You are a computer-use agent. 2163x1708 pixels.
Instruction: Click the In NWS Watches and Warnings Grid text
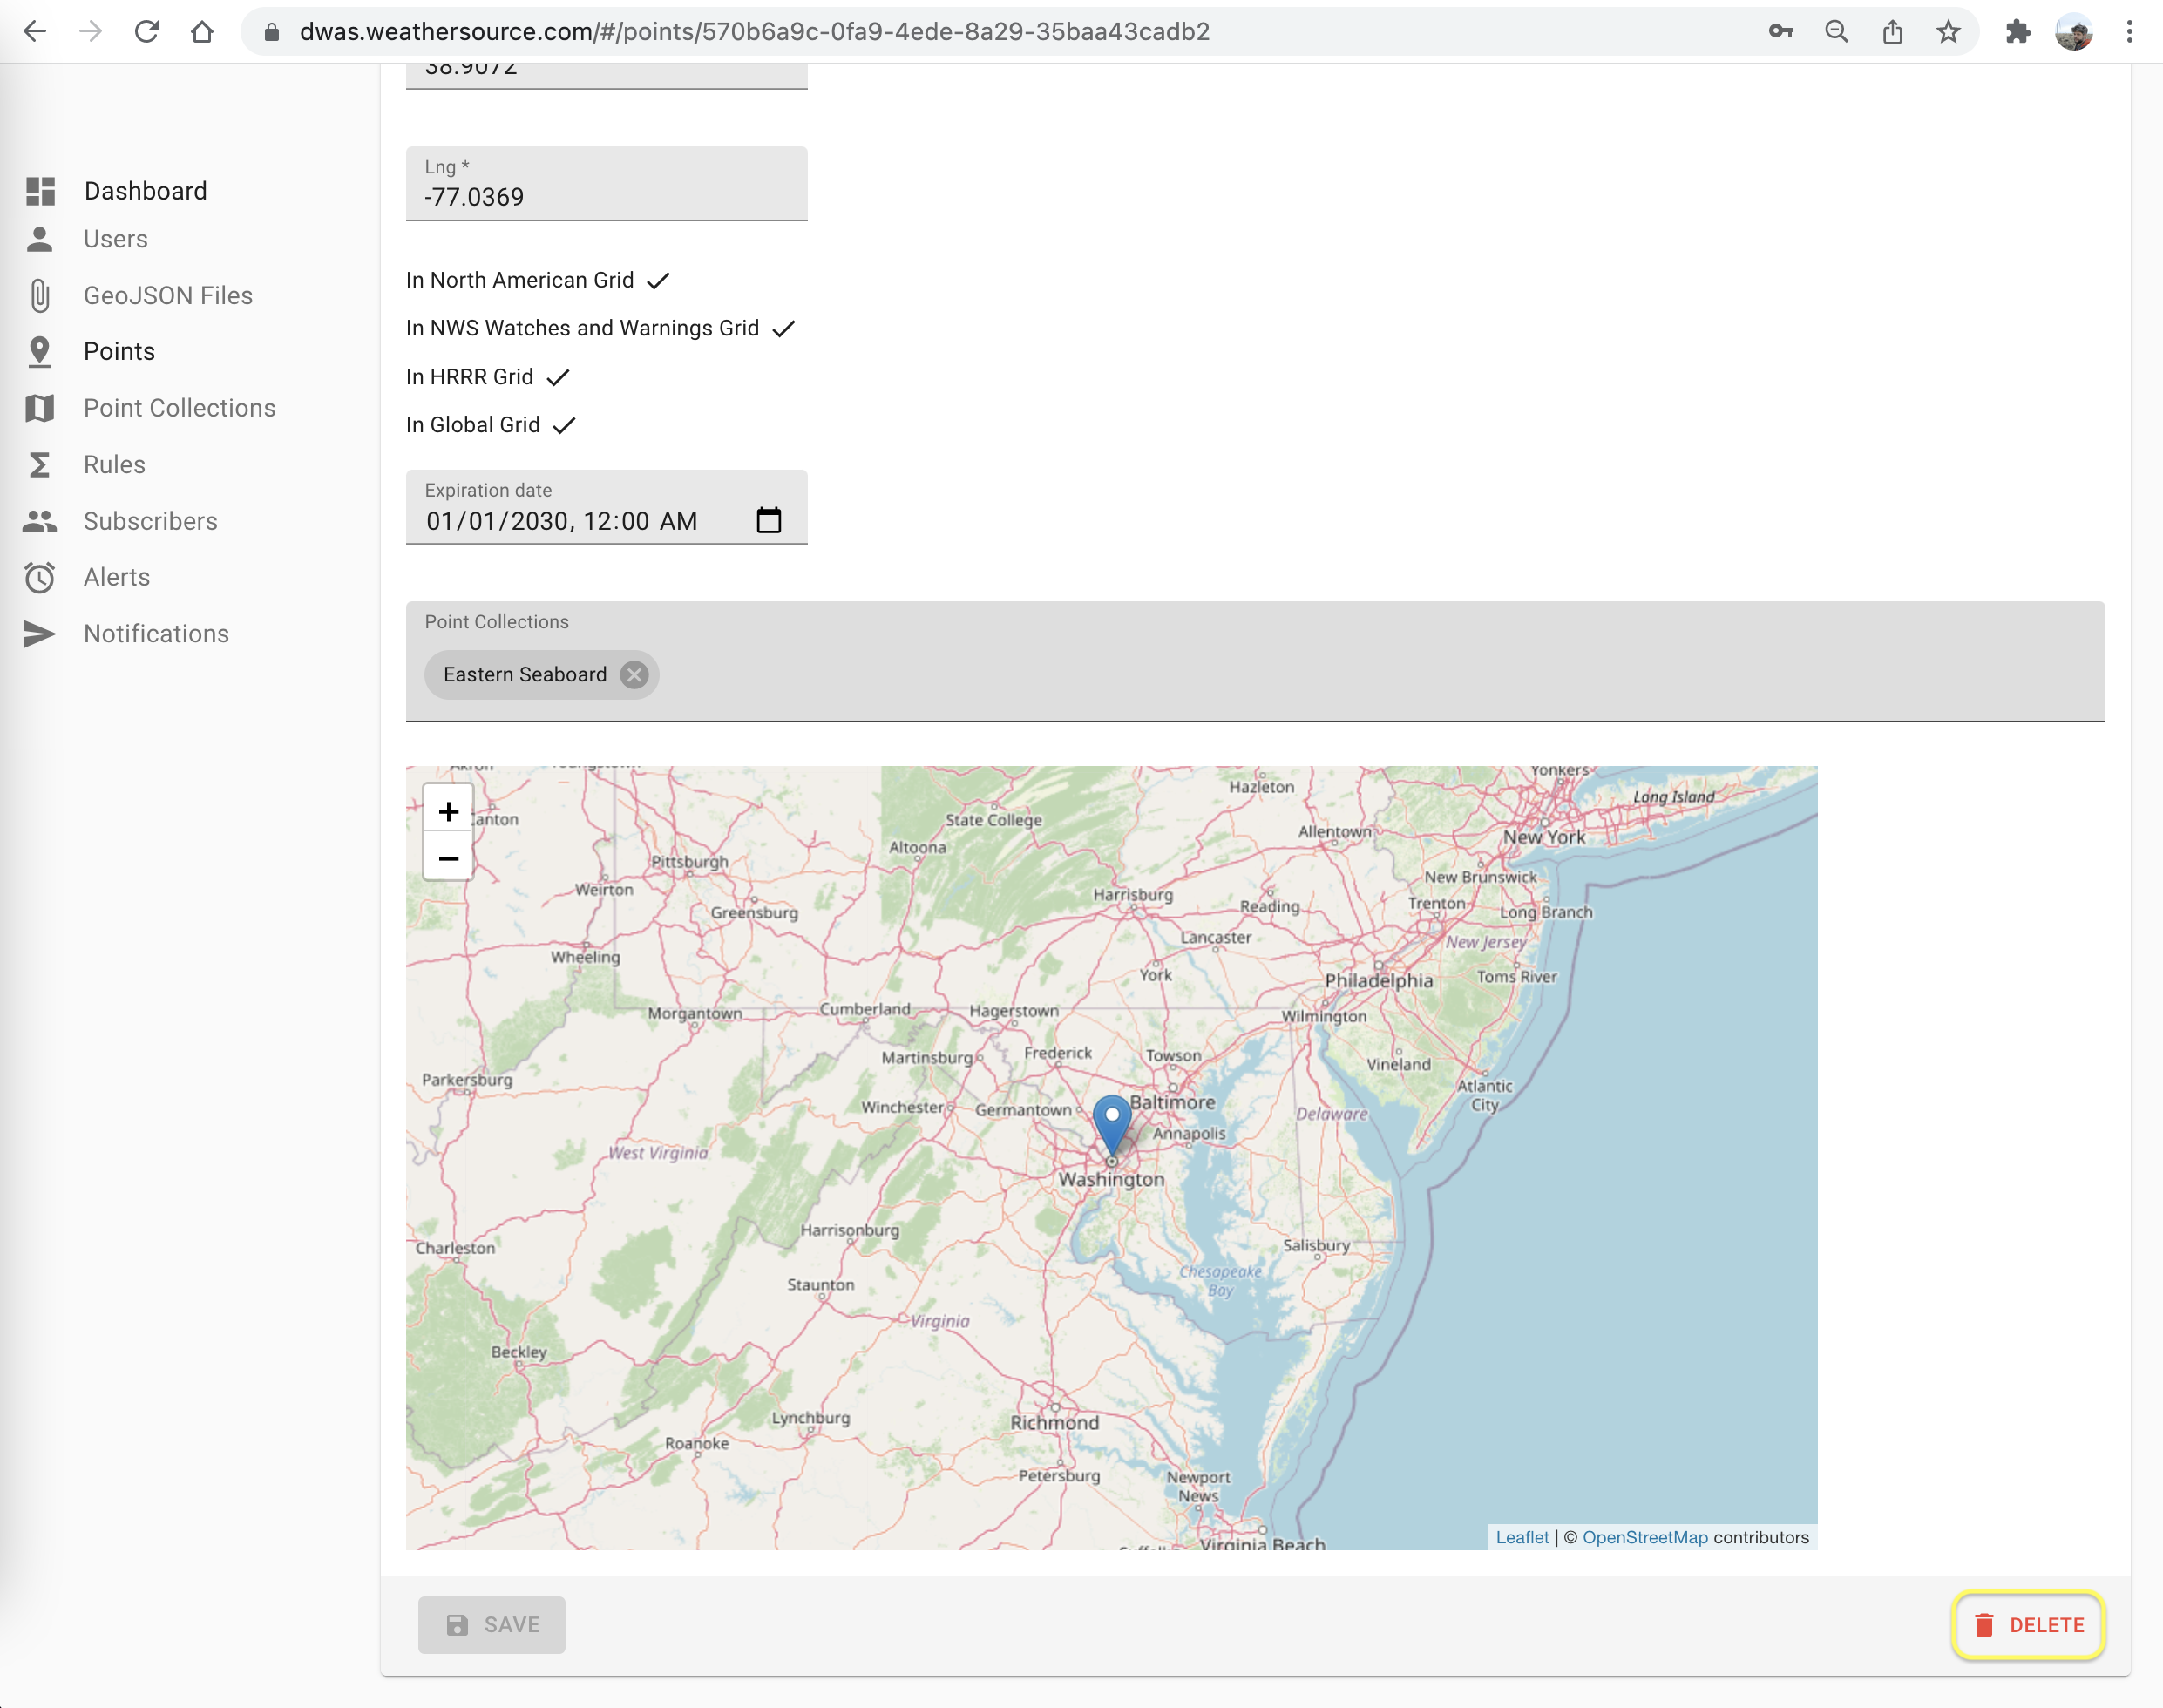[583, 328]
